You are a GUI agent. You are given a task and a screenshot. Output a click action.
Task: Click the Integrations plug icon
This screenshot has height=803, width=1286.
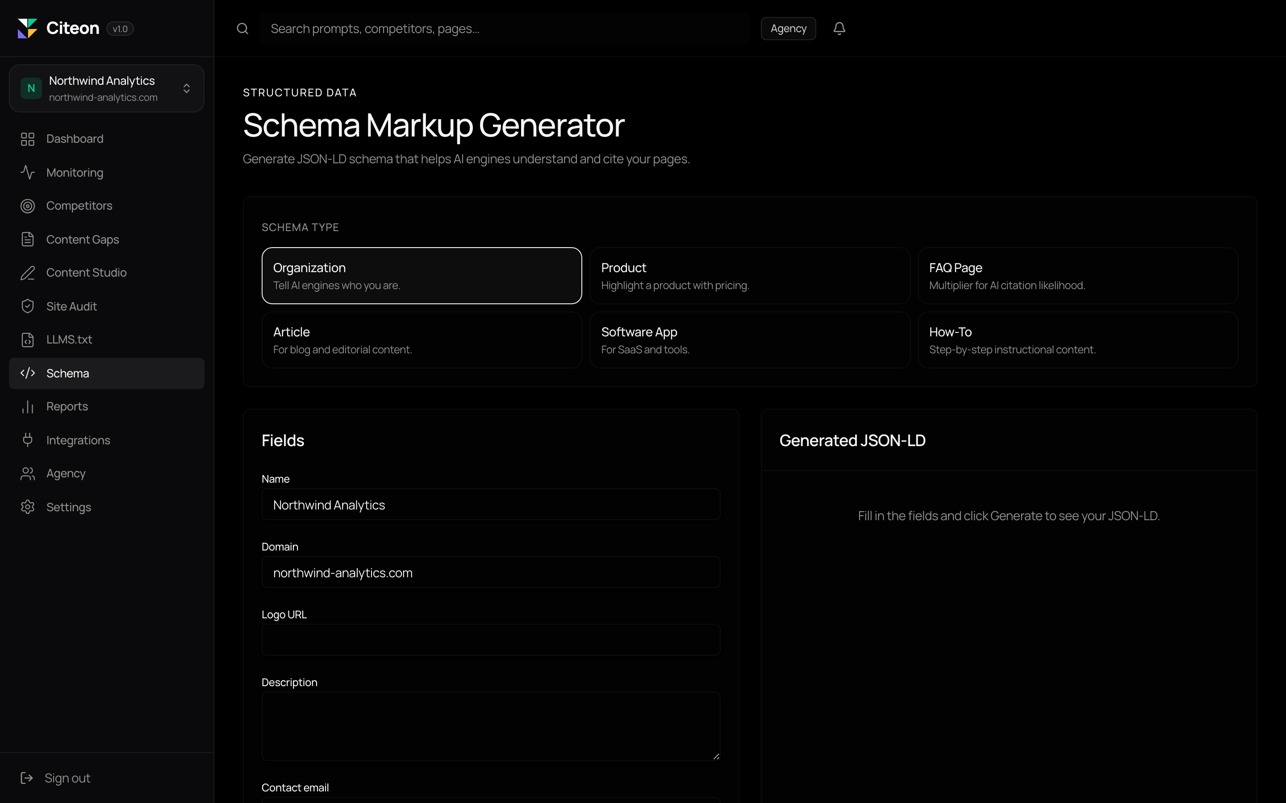28,440
